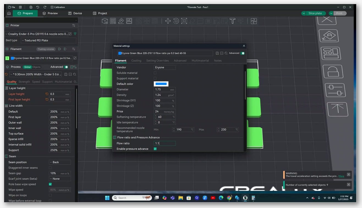Click the Add cube primitive toolbar icon
362x208 pixels.
pos(105,21)
